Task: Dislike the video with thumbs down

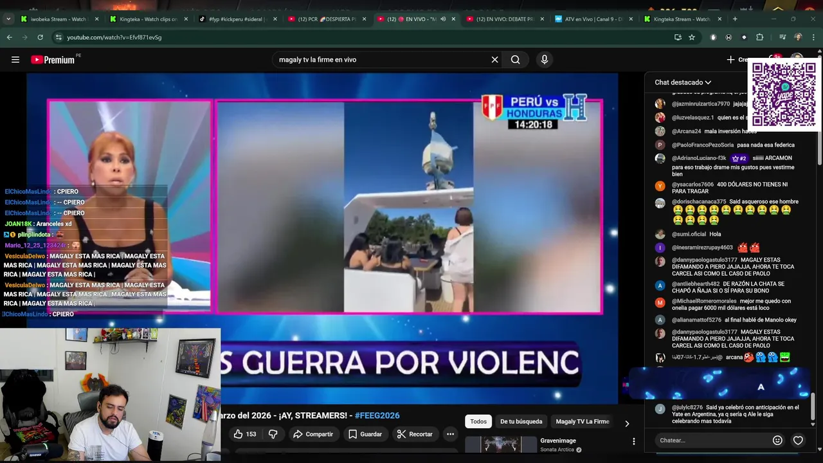Action: point(273,434)
